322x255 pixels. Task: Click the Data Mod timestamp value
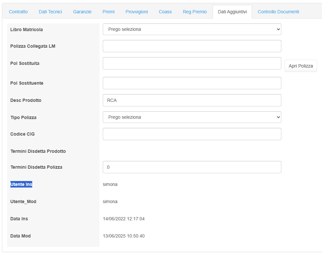(124, 236)
